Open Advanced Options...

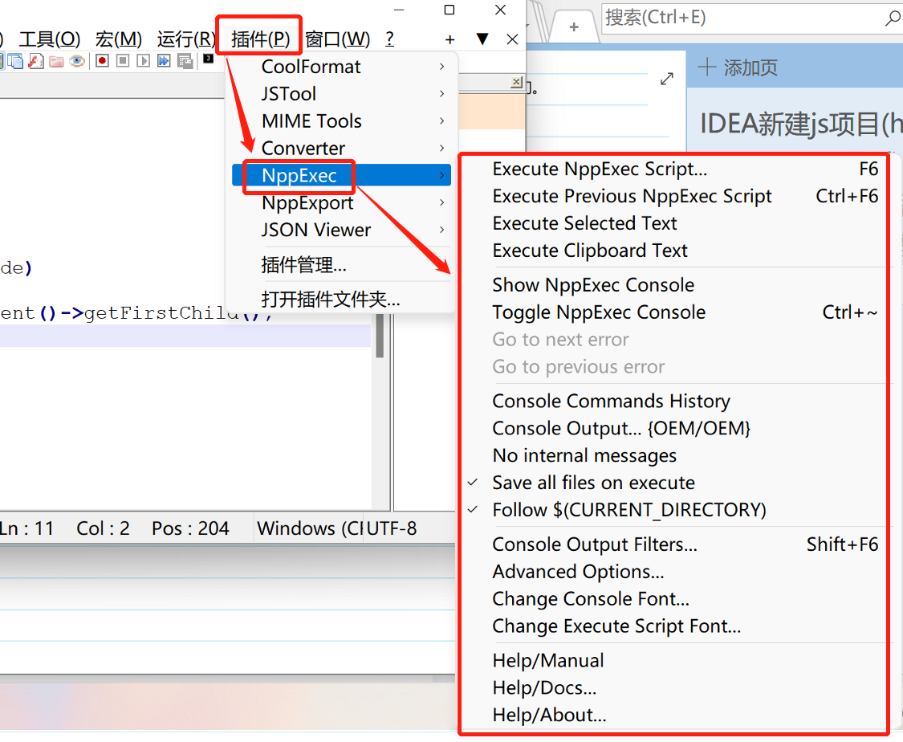tap(578, 571)
